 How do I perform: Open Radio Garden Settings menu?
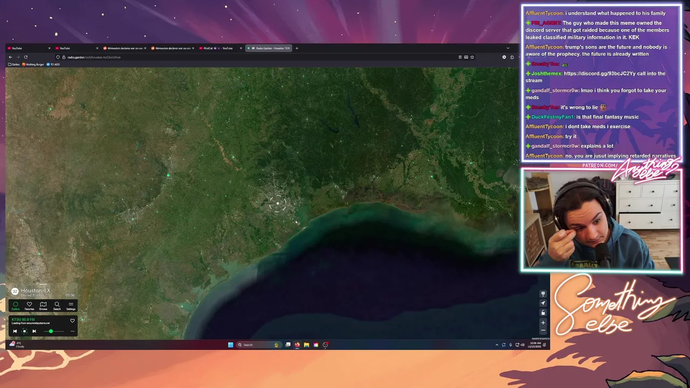point(71,306)
